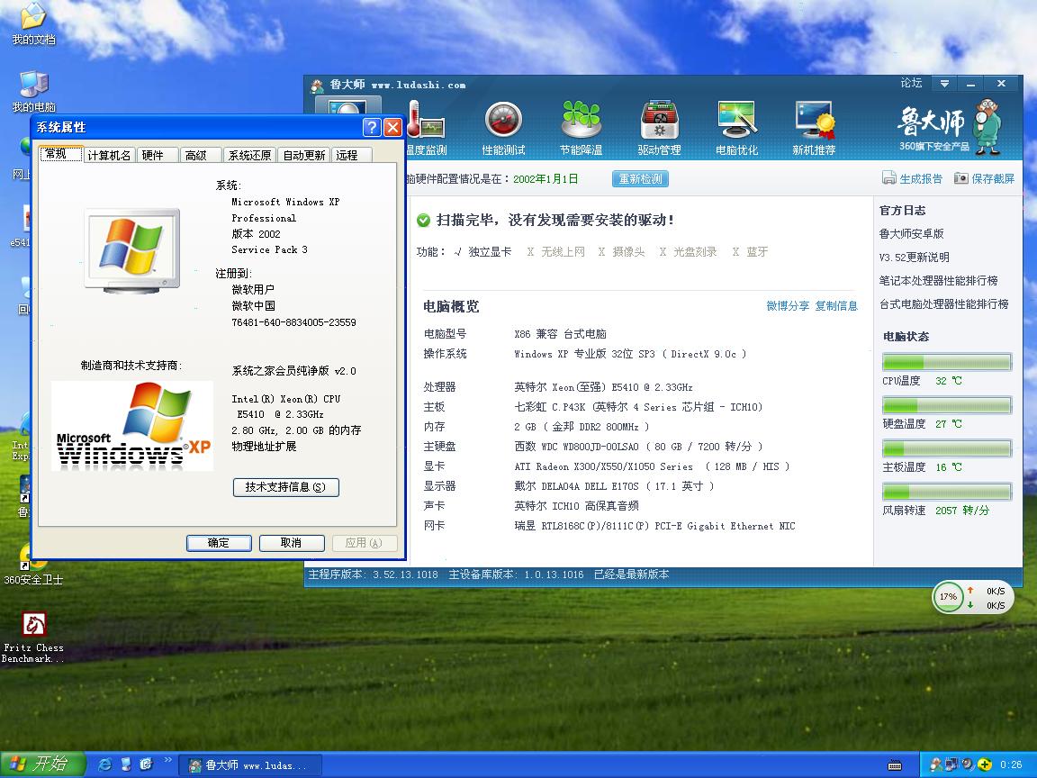
Task: Click the Ludashi (鲁大师) taskbar button
Action: (250, 765)
